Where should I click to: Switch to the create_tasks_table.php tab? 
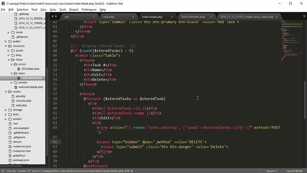coord(248,17)
